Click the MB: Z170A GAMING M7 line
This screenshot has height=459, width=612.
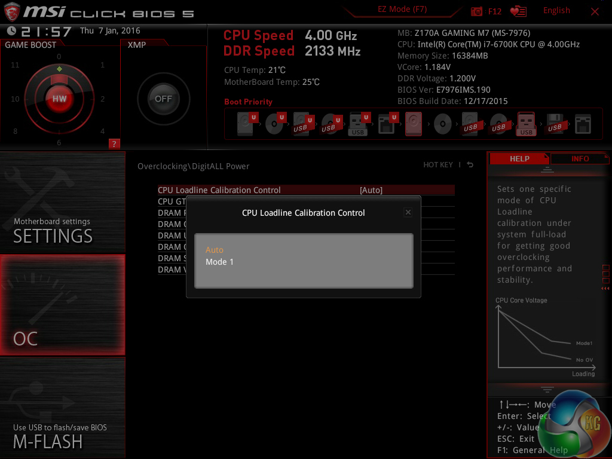point(464,33)
